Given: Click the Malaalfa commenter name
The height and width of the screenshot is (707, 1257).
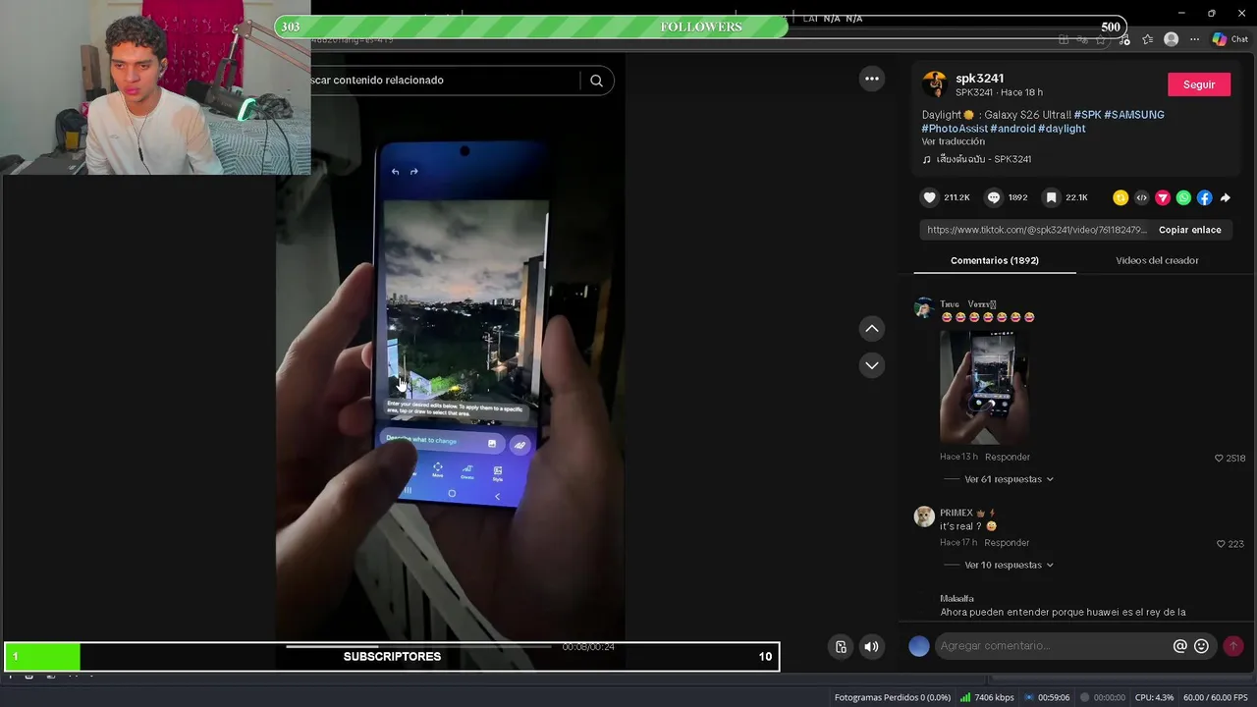Looking at the screenshot, I should coord(957,598).
